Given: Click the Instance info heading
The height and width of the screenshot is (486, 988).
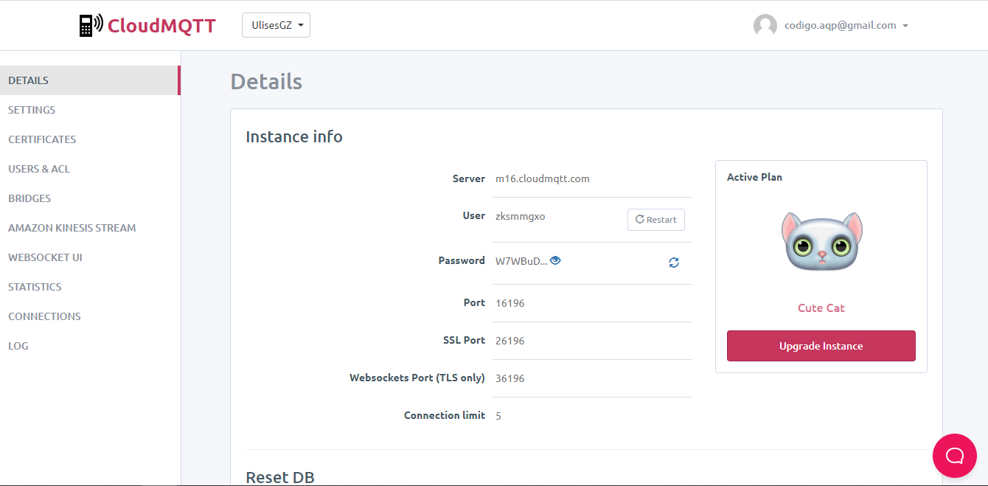Looking at the screenshot, I should tap(294, 136).
